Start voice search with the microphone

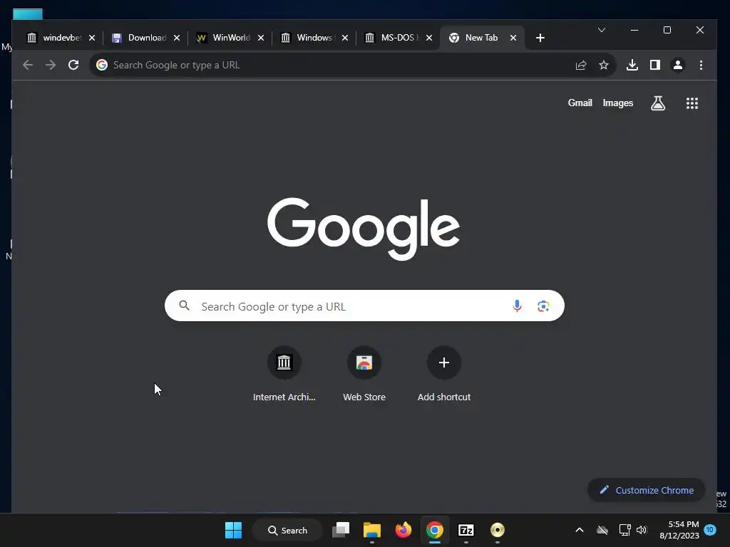(517, 306)
